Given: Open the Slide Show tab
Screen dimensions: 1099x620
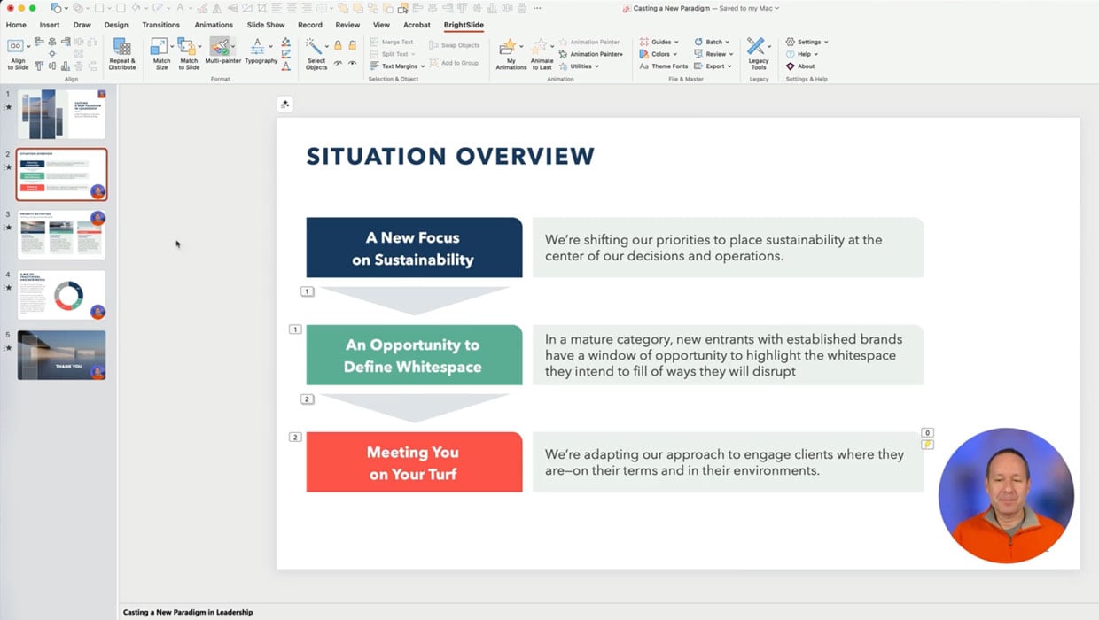Looking at the screenshot, I should point(266,25).
